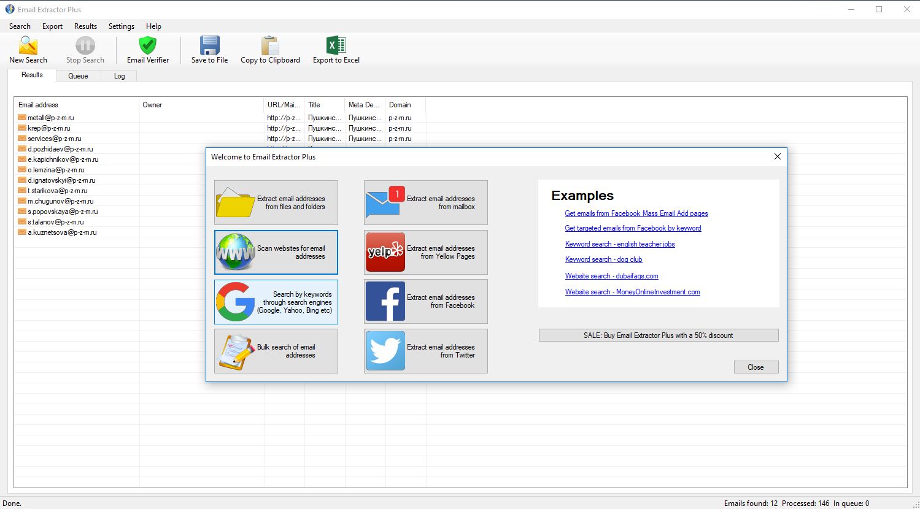Open Keyword search dog club example
Screen dimensions: 920x509
tap(603, 259)
